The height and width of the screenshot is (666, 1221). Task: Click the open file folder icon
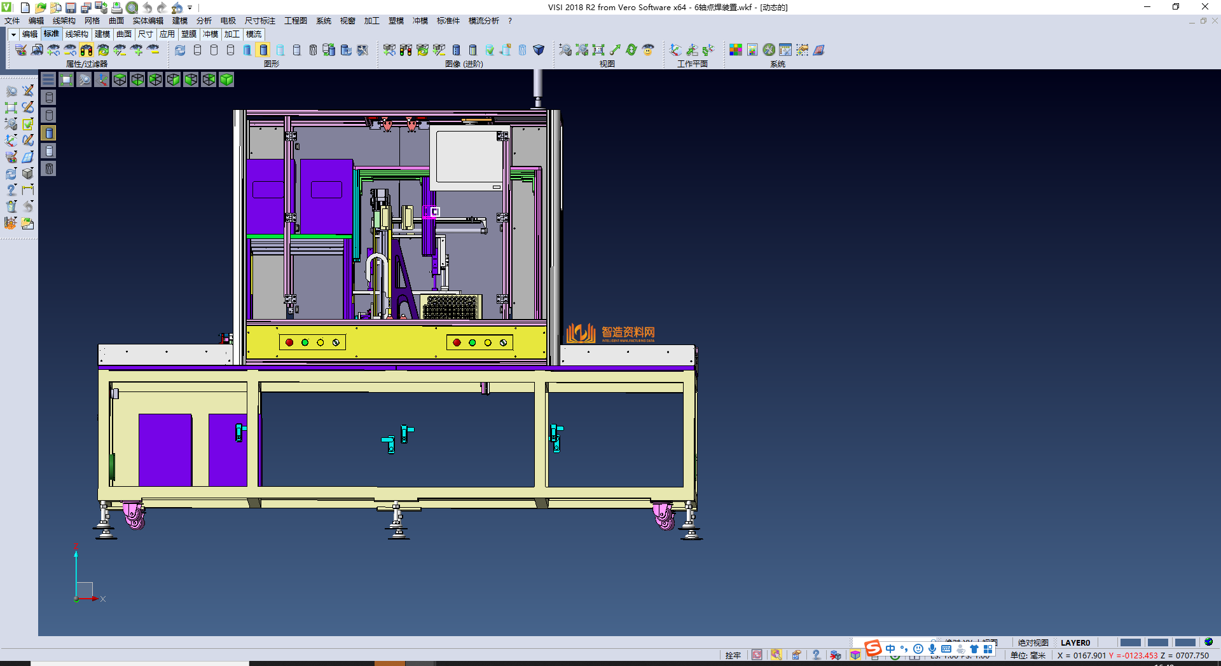tap(40, 8)
